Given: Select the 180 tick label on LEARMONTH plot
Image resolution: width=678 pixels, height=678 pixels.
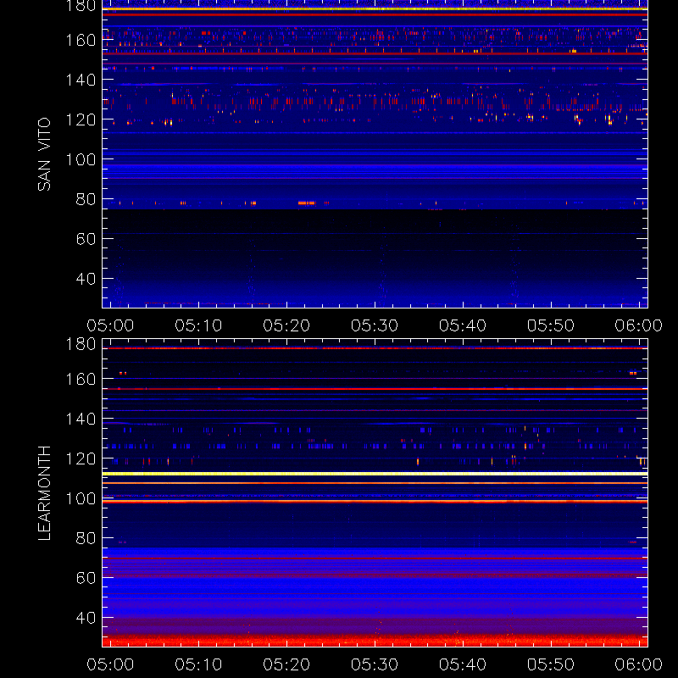Looking at the screenshot, I should [81, 344].
